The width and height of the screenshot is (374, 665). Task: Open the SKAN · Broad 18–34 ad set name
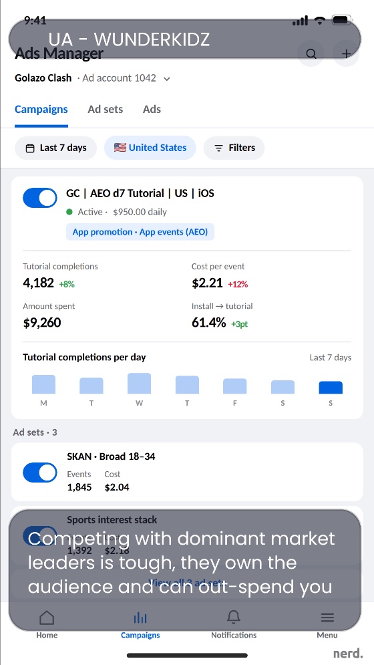(x=111, y=456)
